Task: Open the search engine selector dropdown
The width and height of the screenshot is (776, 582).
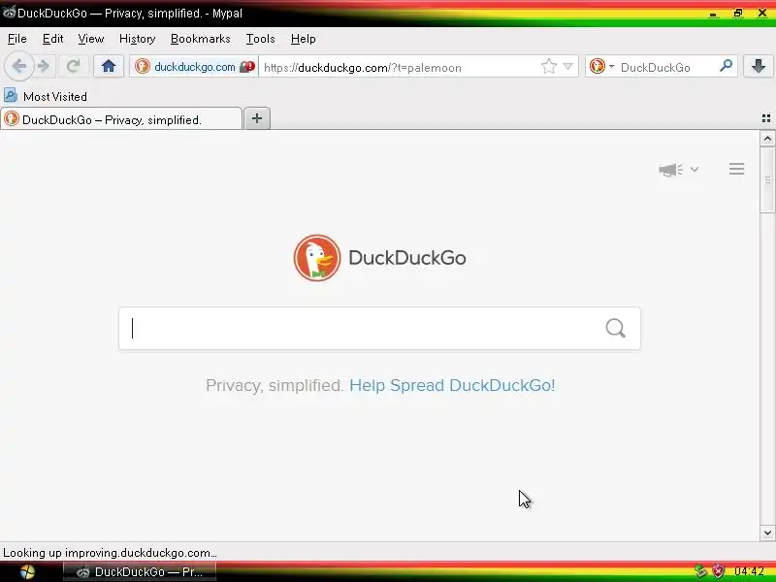Action: 601,66
